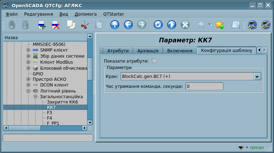Open the Кран combo box dropdown
This screenshot has height=153, width=274.
click(x=257, y=76)
